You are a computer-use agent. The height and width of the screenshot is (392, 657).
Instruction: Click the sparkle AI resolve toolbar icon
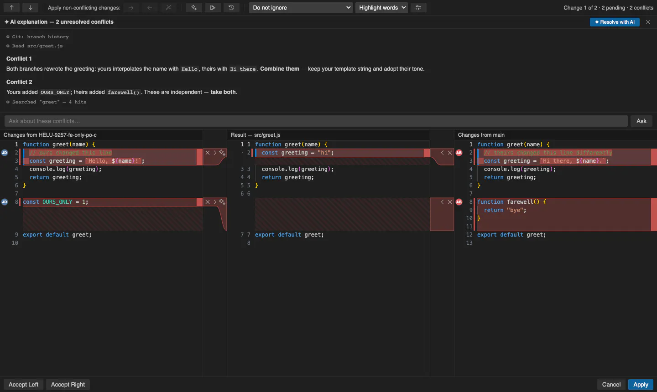[194, 8]
